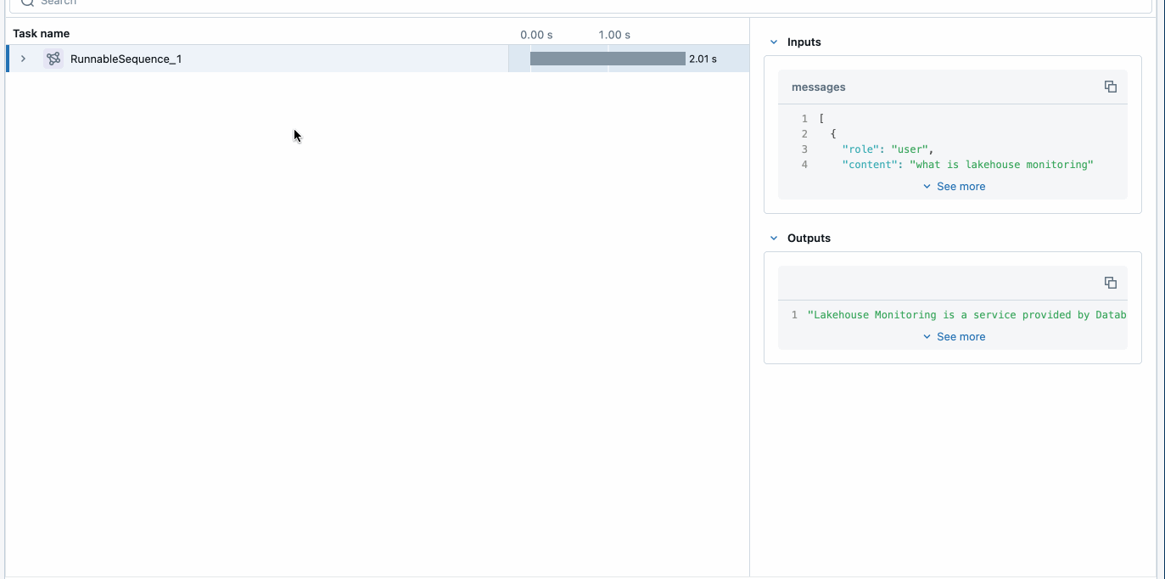
Task: Copy the Outputs response text
Action: 1110,283
